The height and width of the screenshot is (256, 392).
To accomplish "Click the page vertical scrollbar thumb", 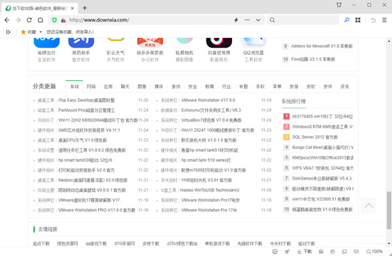I will (389, 210).
